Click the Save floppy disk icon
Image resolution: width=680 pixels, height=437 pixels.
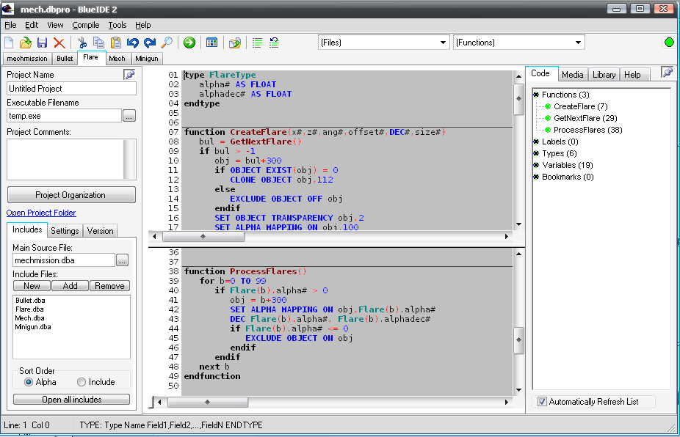point(42,43)
